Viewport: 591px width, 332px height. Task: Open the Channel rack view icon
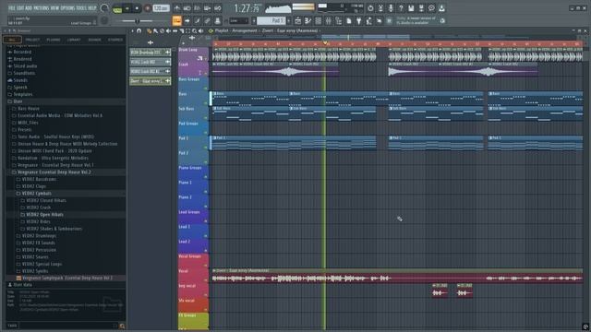click(318, 20)
